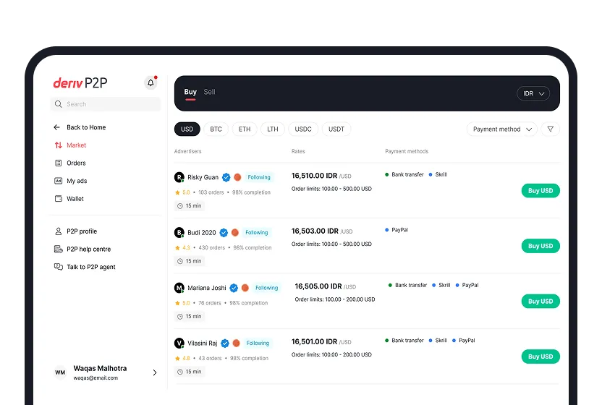Click the Rates column header
Viewport: 602px width, 405px height.
(298, 151)
